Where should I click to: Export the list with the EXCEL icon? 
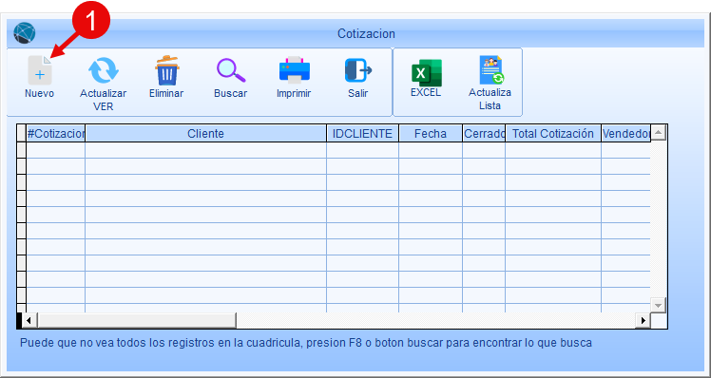[426, 72]
